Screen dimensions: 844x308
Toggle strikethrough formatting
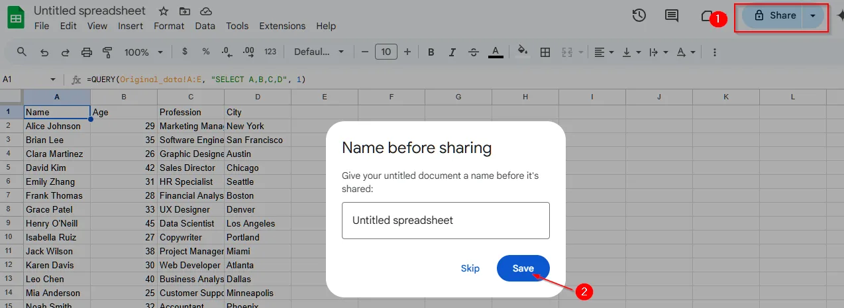[474, 52]
